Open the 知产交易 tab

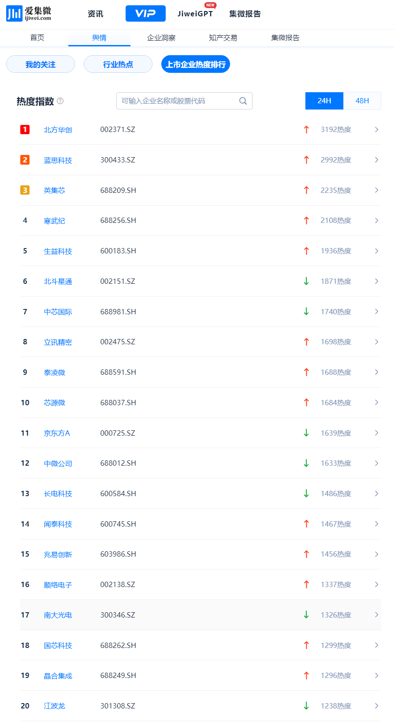[x=223, y=38]
